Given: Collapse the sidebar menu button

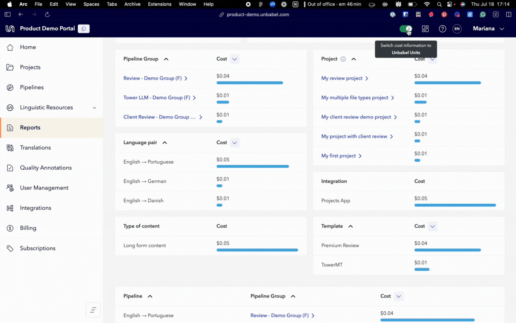Looking at the screenshot, I should pyautogui.click(x=93, y=310).
